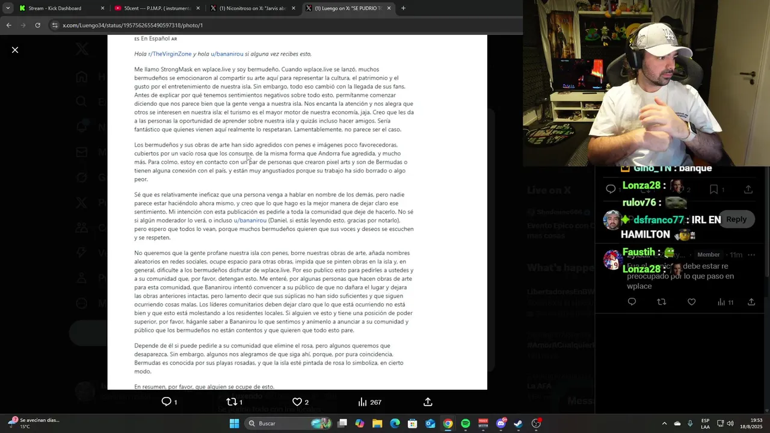
Task: Select the Luengo on X tab
Action: click(x=348, y=8)
